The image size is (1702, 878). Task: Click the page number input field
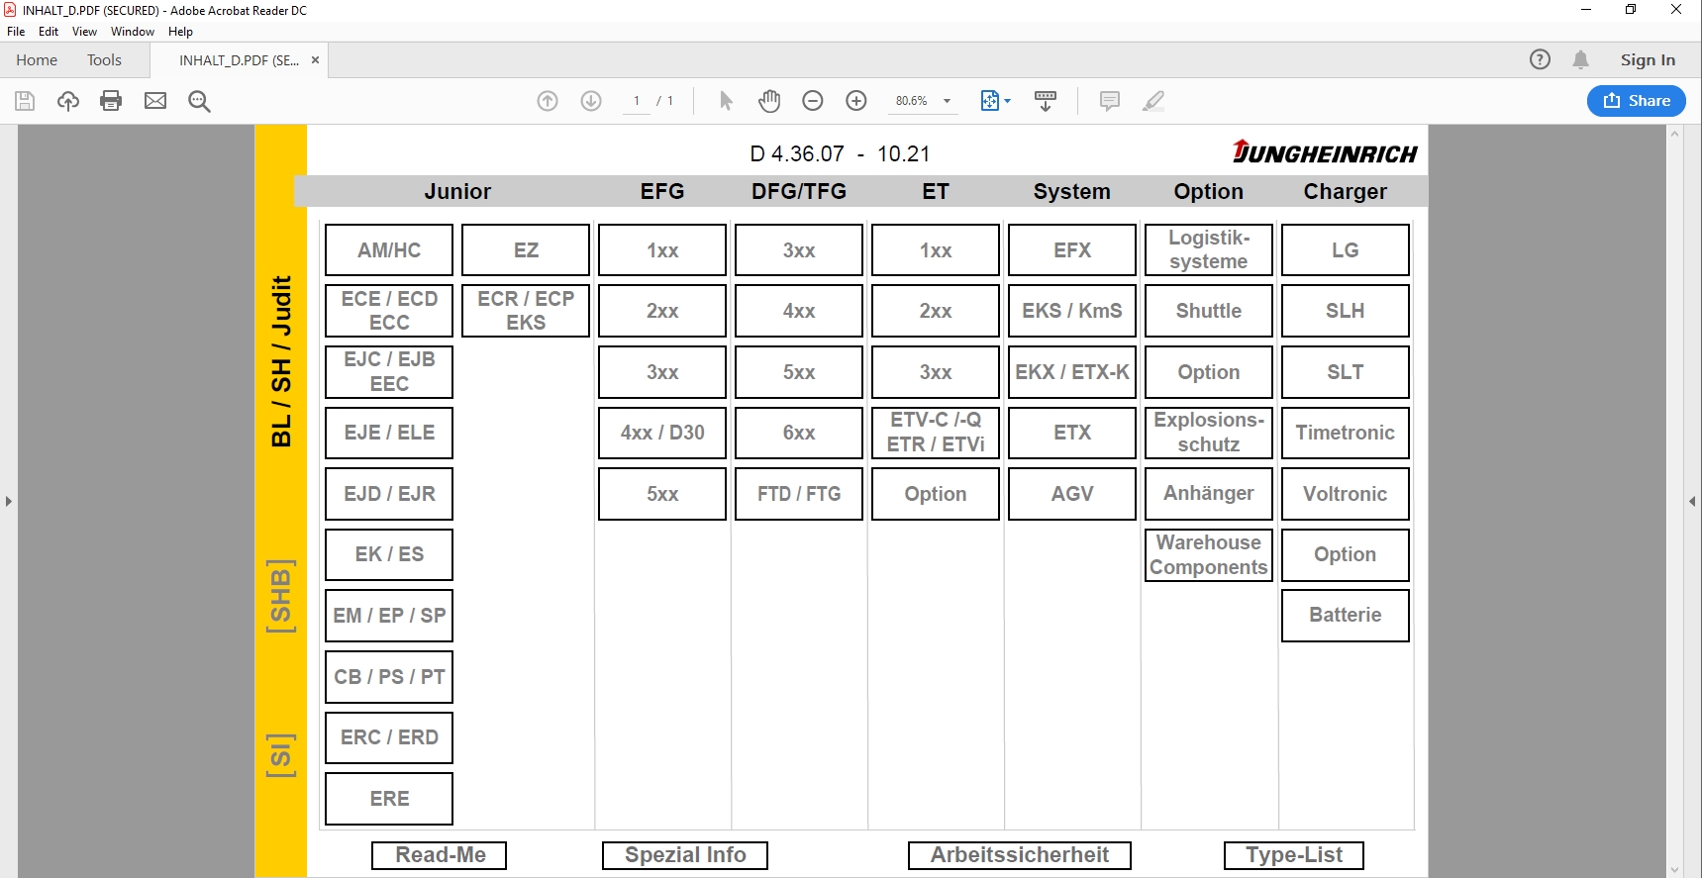pos(637,101)
